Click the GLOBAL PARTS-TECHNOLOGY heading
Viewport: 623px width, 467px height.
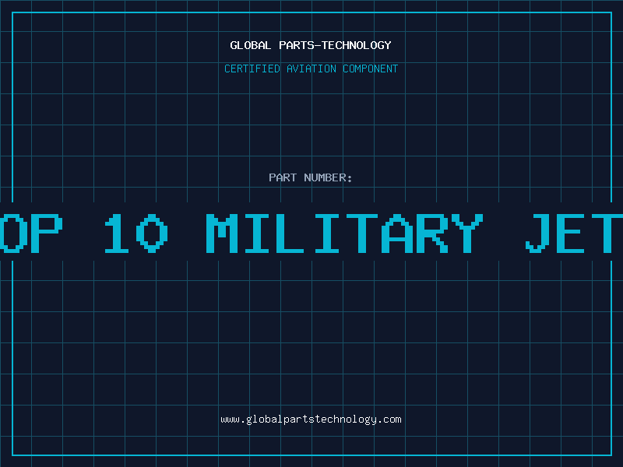pyautogui.click(x=311, y=45)
